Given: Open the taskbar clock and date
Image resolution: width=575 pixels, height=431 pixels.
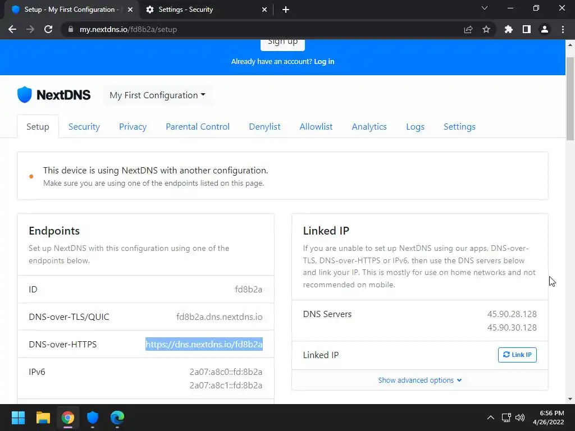Looking at the screenshot, I should pos(549,418).
